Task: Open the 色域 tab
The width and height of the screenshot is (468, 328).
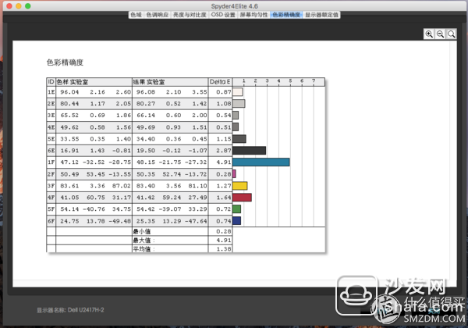Action: (136, 14)
